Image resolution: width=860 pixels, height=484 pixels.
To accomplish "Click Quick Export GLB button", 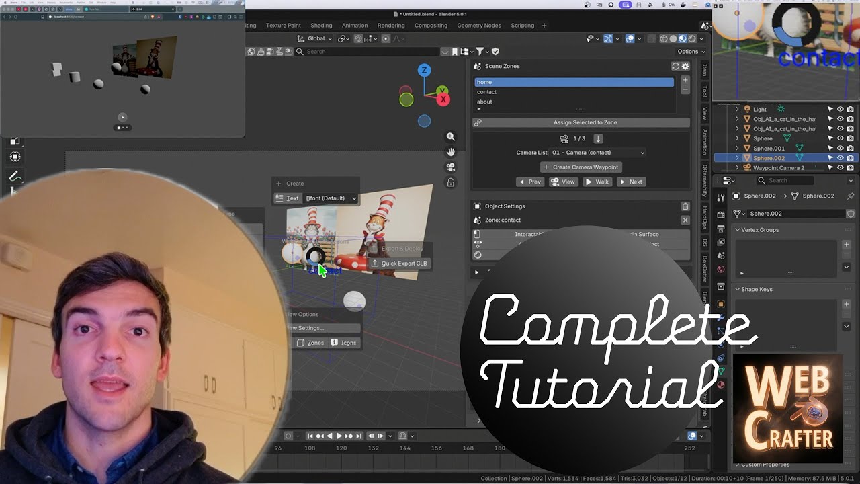I will click(x=399, y=264).
